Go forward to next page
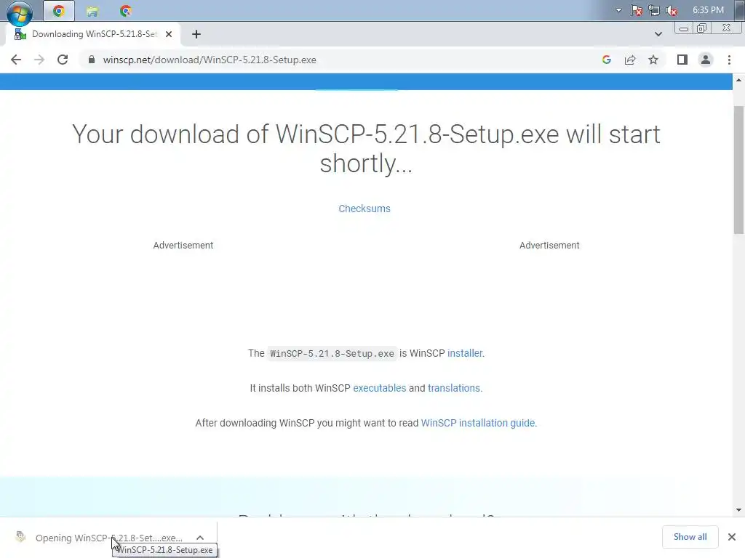The image size is (745, 558). 39,60
